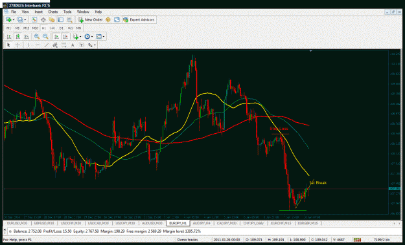Set timeframe to M15
The height and width of the screenshot is (245, 405).
click(x=27, y=28)
